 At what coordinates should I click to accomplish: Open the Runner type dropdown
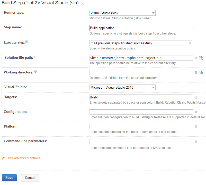[x=122, y=13]
